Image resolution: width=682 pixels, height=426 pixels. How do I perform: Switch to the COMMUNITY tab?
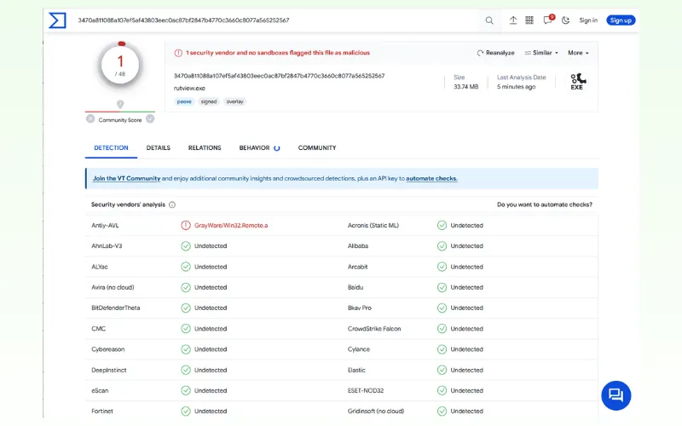(x=317, y=147)
